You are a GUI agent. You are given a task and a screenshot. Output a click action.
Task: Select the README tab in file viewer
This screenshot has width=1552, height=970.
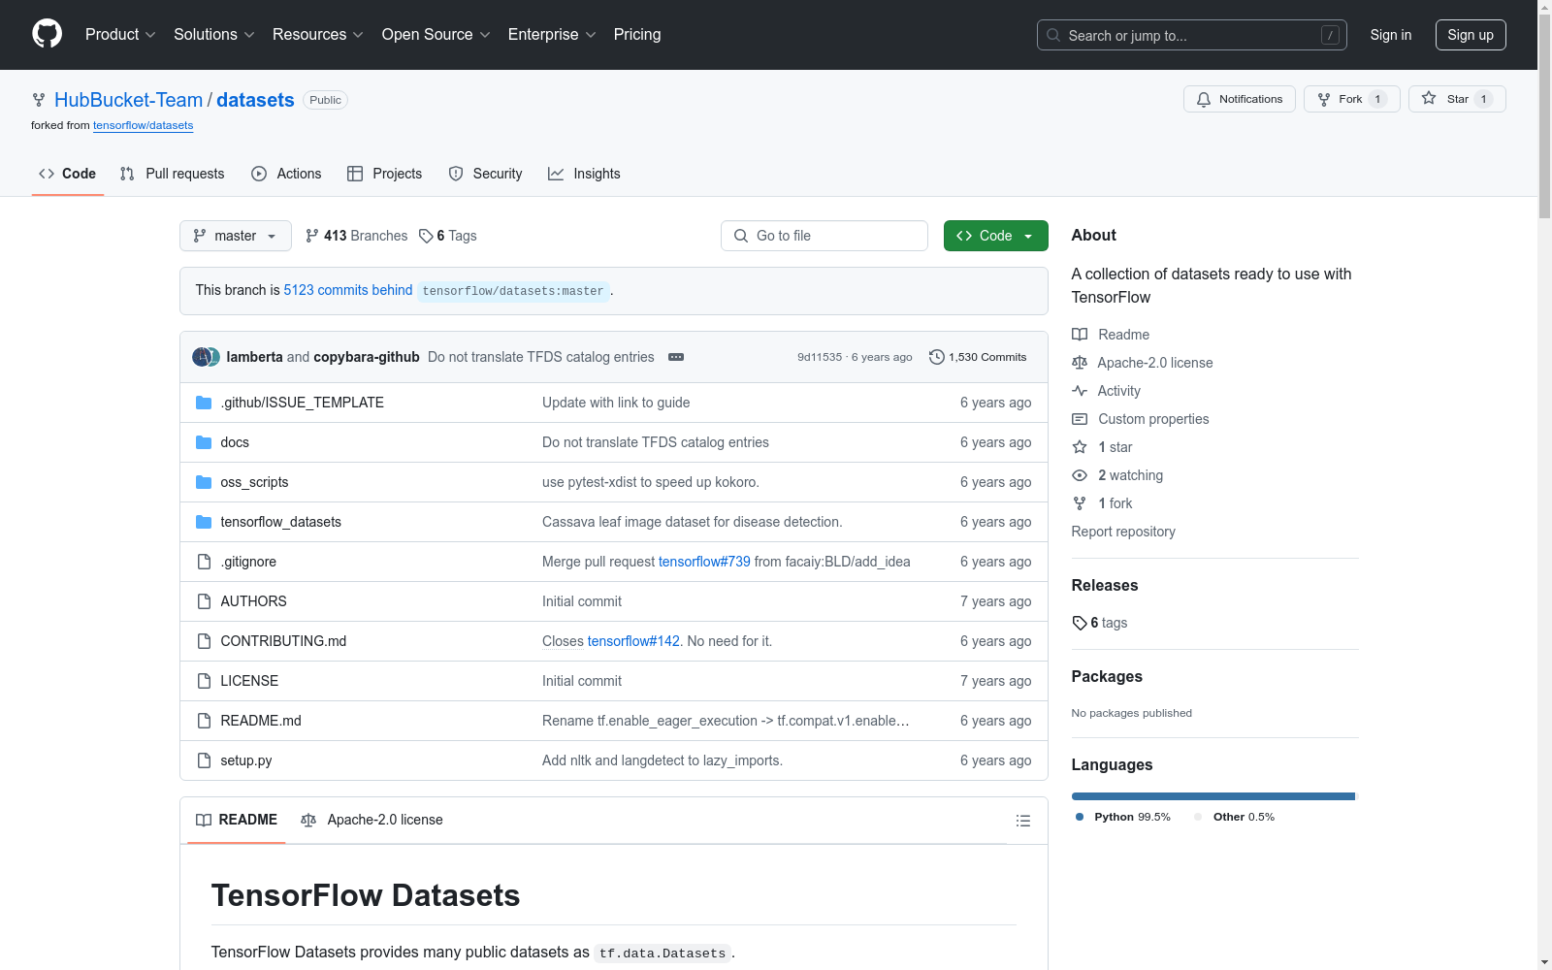(237, 820)
